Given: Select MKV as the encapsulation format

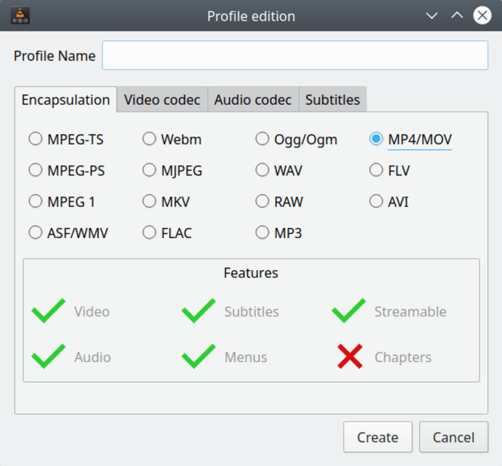Looking at the screenshot, I should (149, 202).
